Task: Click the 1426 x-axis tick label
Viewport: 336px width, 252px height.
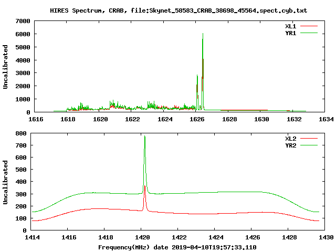Action: point(253,237)
